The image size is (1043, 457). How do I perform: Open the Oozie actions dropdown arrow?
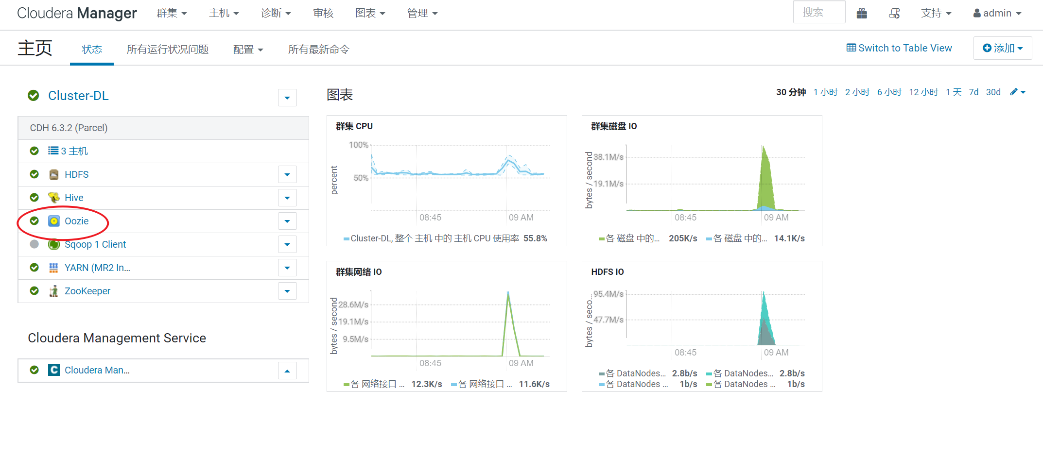point(287,221)
